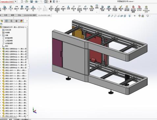Screen dimensions: 157x120
Task: Open the 评估 ribbon tab
Action: (x=19, y=15)
